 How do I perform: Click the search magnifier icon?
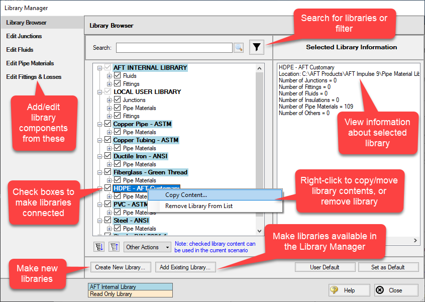click(x=239, y=48)
